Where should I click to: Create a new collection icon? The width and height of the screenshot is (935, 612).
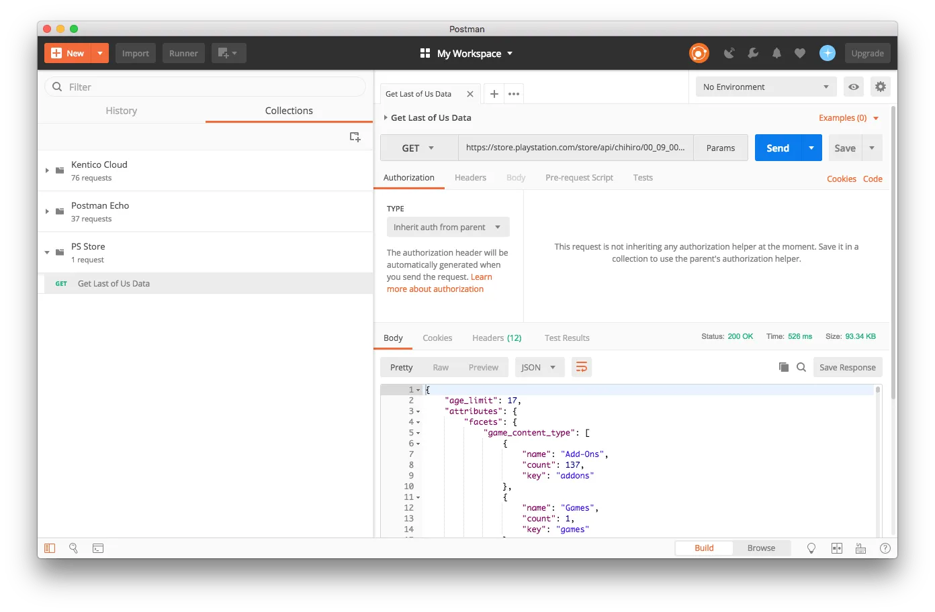click(355, 137)
